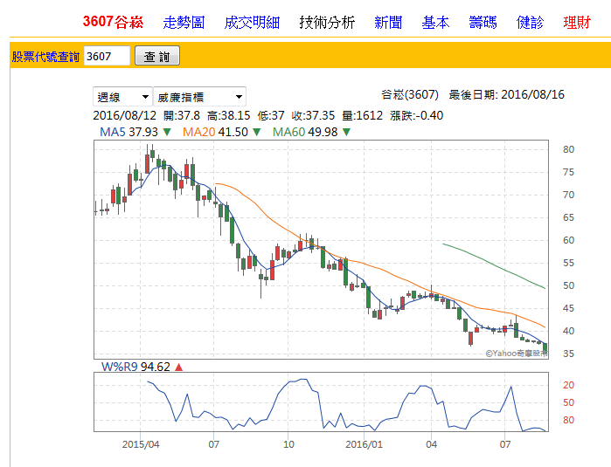Click the 開:37.8 open price

(x=182, y=115)
